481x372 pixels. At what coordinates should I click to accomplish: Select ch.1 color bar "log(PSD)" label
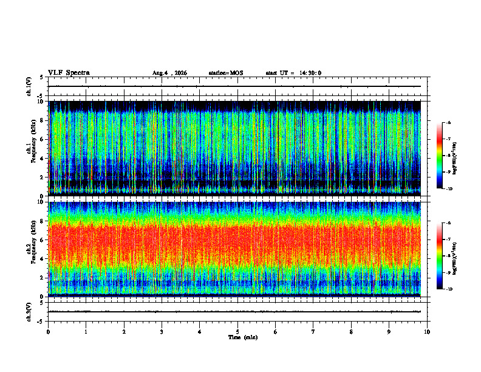tap(455, 159)
